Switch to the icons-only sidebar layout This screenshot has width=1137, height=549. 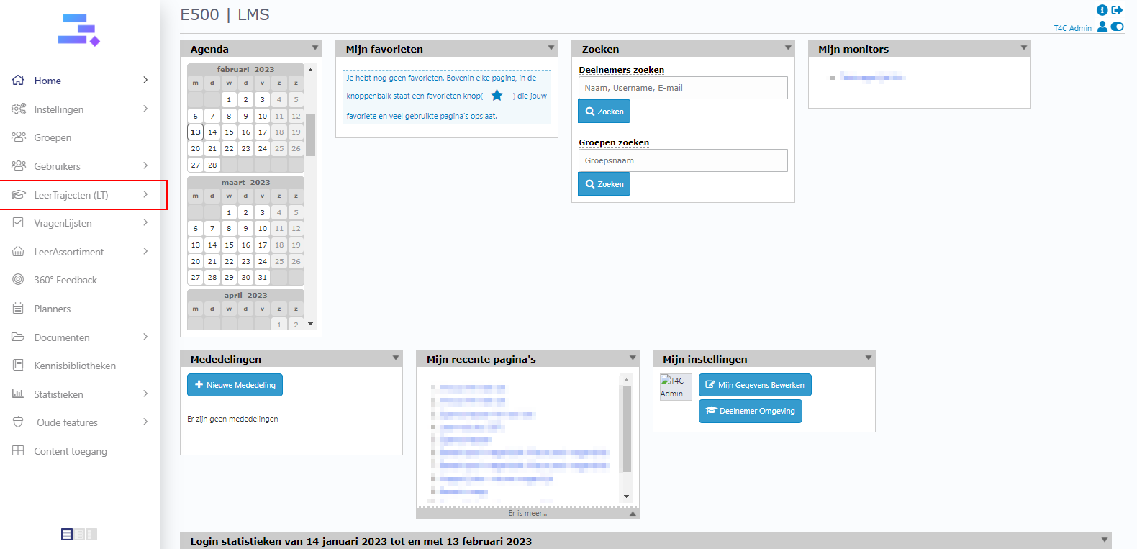point(91,534)
